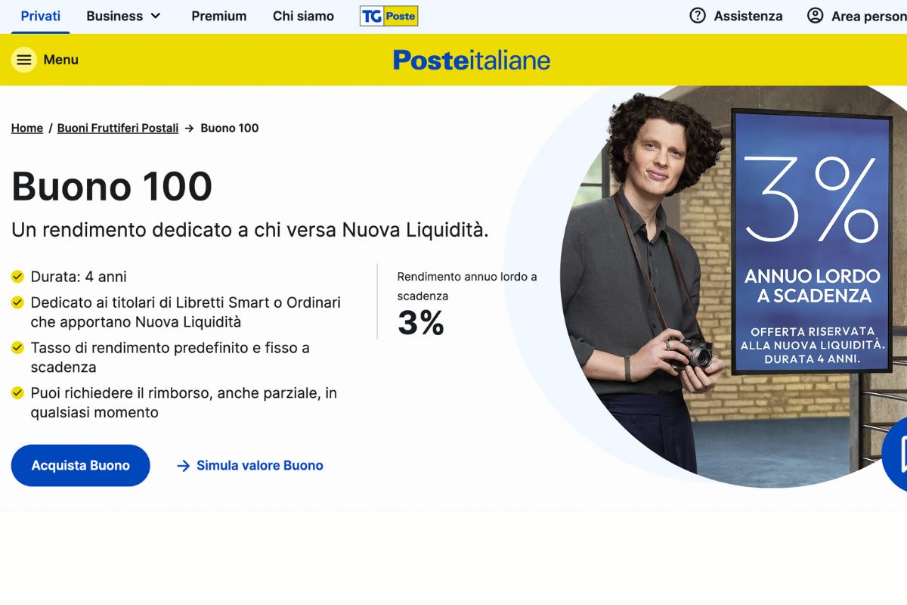The image size is (907, 605).
Task: Navigate to Home via the breadcrumb
Action: tap(26, 128)
